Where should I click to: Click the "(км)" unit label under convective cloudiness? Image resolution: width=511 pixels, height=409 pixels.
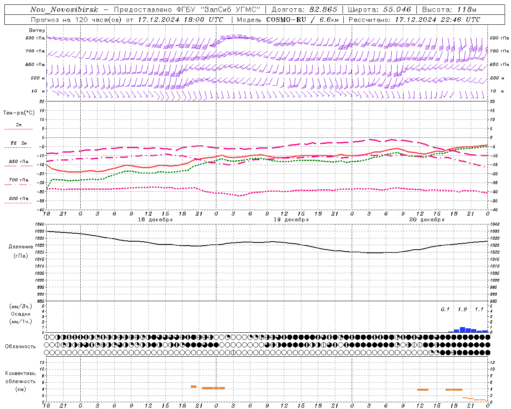[21, 389]
